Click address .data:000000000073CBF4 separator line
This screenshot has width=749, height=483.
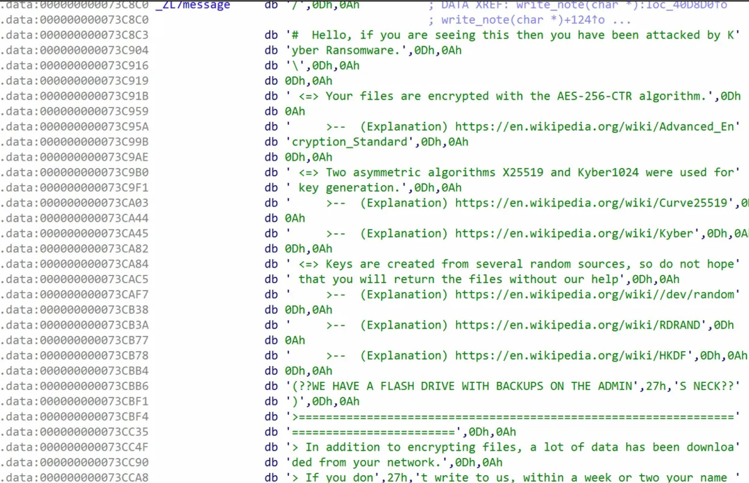[75, 417]
